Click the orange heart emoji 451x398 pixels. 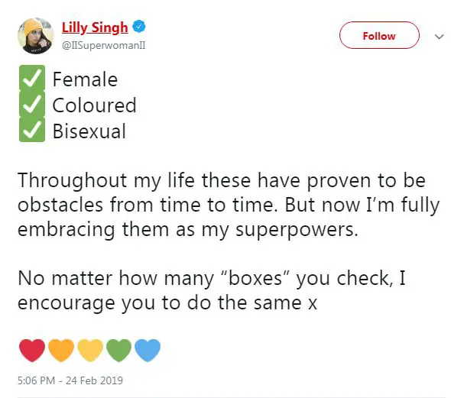[61, 350]
